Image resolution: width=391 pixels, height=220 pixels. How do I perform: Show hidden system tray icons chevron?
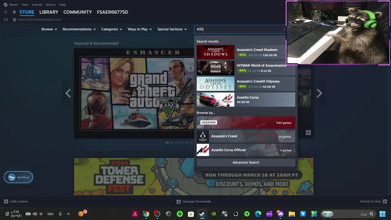pos(68,214)
